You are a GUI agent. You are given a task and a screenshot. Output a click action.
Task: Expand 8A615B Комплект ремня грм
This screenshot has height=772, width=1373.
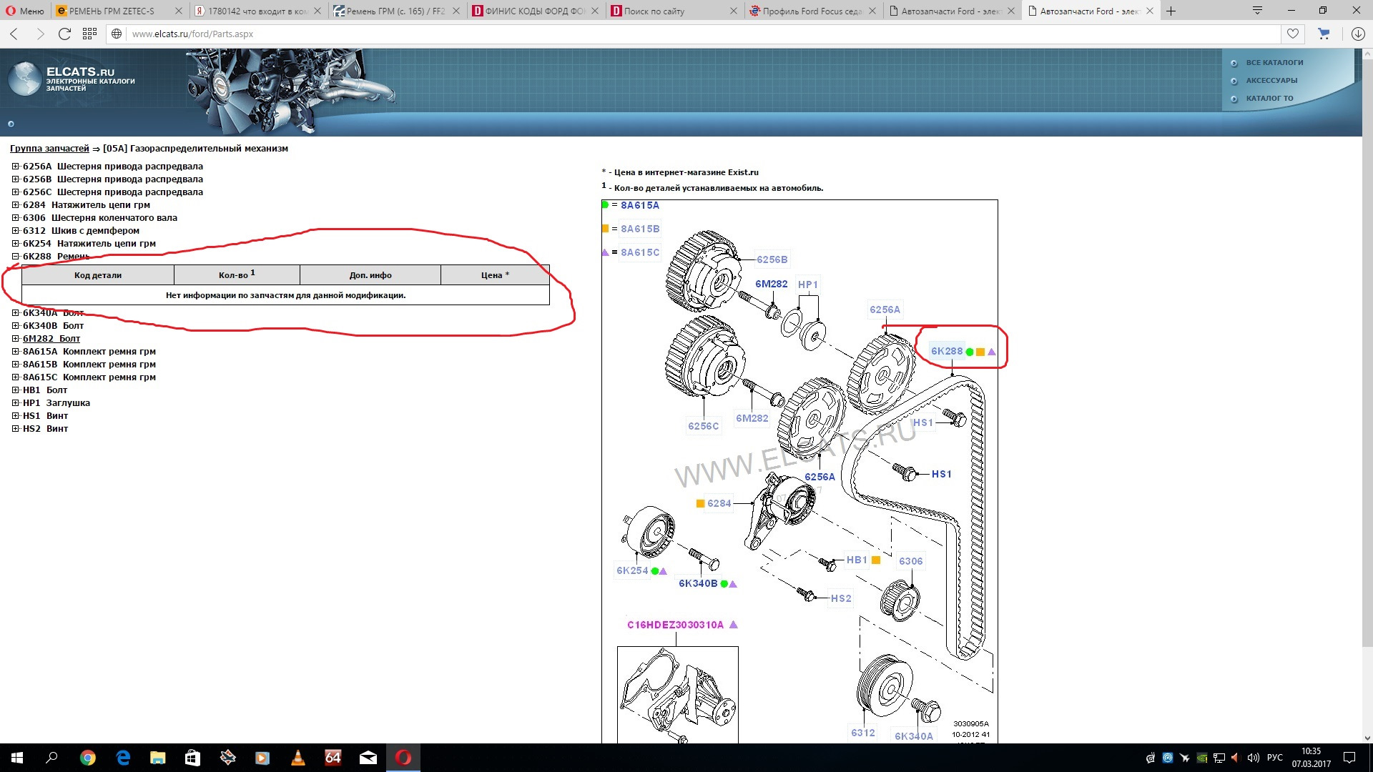(16, 364)
